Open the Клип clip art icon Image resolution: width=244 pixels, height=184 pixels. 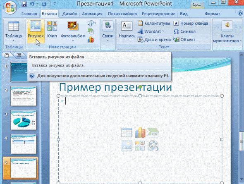point(52,26)
